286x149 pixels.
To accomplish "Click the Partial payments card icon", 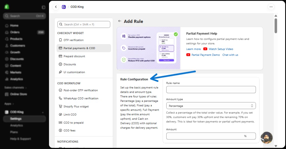I will [x=60, y=48].
